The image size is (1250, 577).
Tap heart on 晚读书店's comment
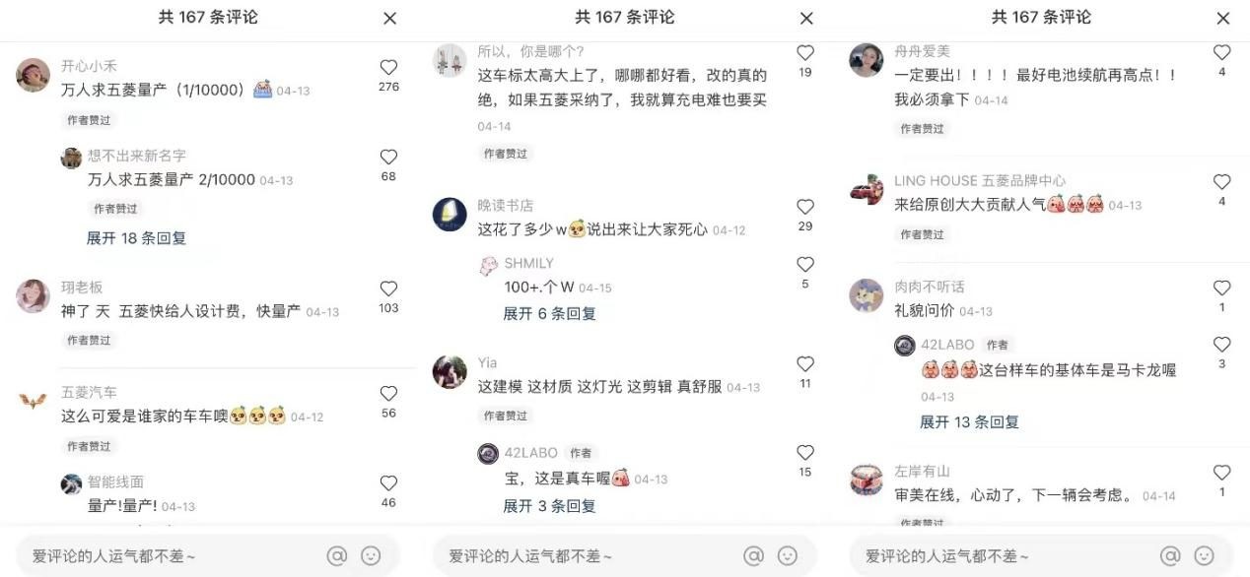pos(805,207)
